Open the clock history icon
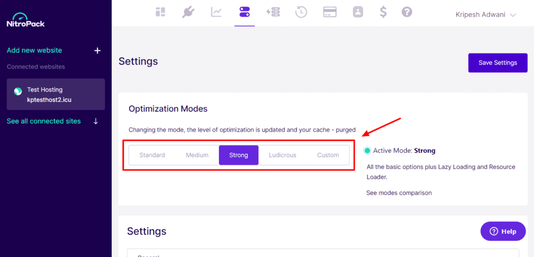534x257 pixels. click(x=301, y=12)
